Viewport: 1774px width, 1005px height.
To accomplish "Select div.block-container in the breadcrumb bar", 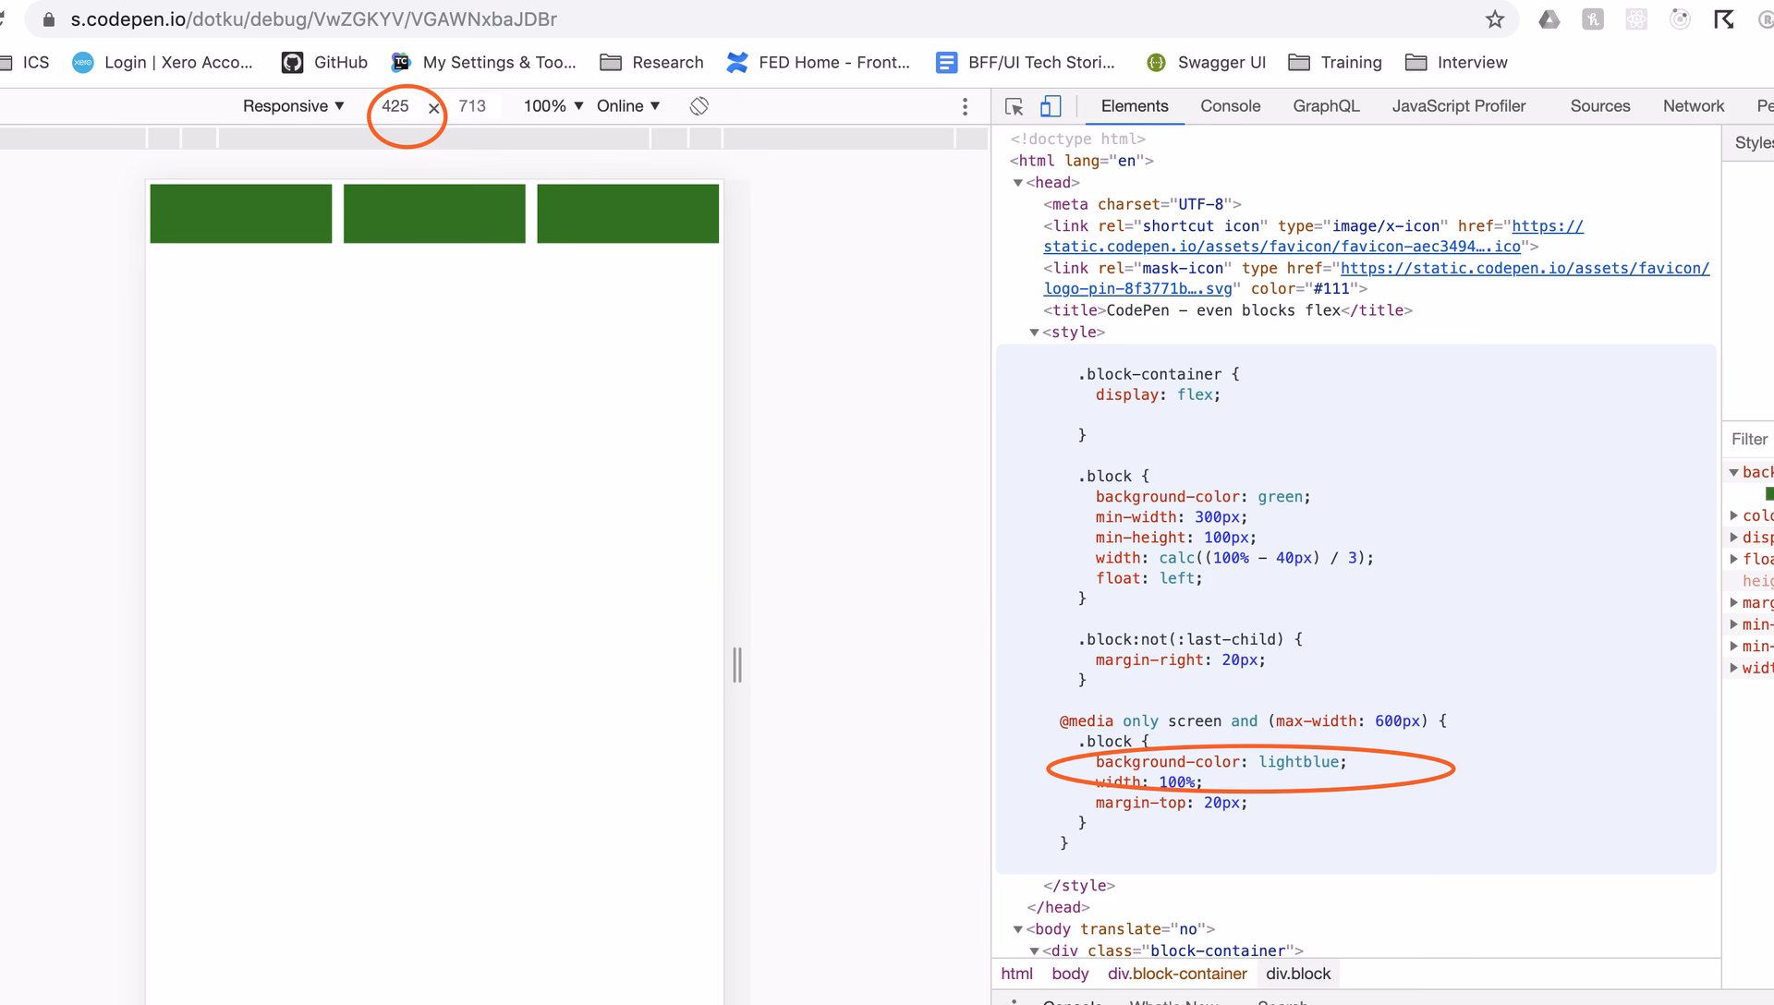I will click(1176, 974).
